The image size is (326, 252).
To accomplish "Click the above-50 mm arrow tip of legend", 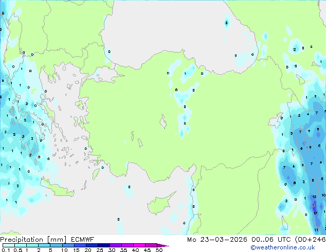I will point(163,245).
